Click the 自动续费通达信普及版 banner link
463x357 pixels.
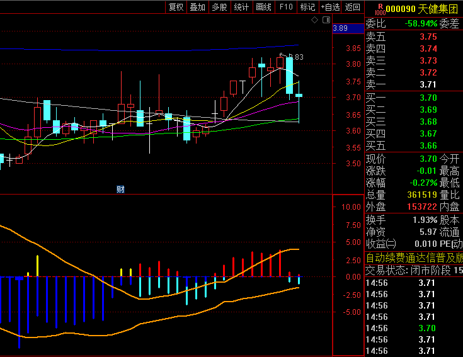tap(414, 258)
